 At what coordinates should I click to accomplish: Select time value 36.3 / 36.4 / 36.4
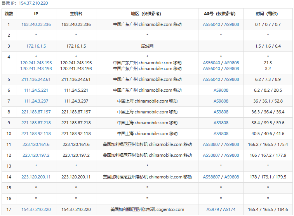[x=268, y=112]
